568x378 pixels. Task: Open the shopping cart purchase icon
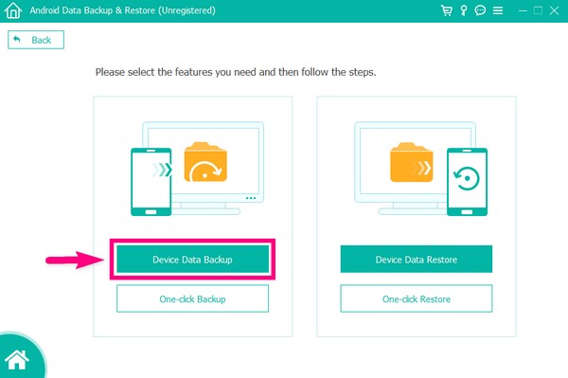[x=446, y=10]
